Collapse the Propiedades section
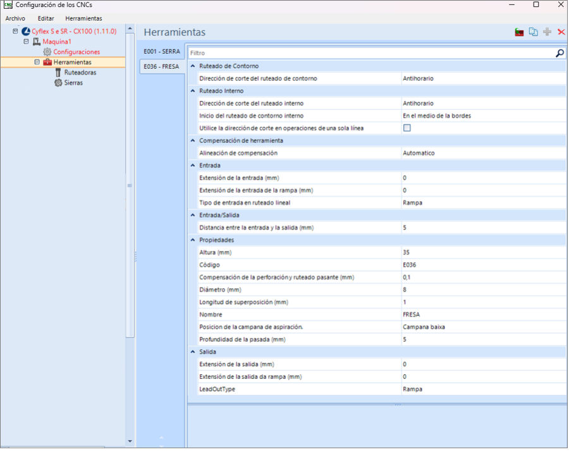 click(193, 240)
